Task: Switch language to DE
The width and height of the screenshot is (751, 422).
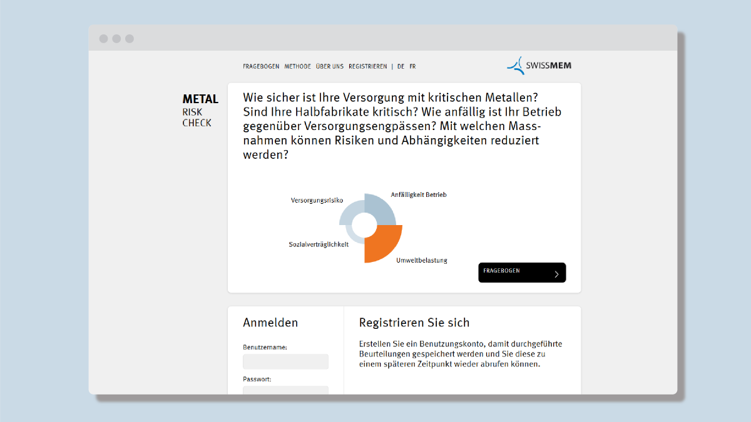Action: tap(401, 66)
